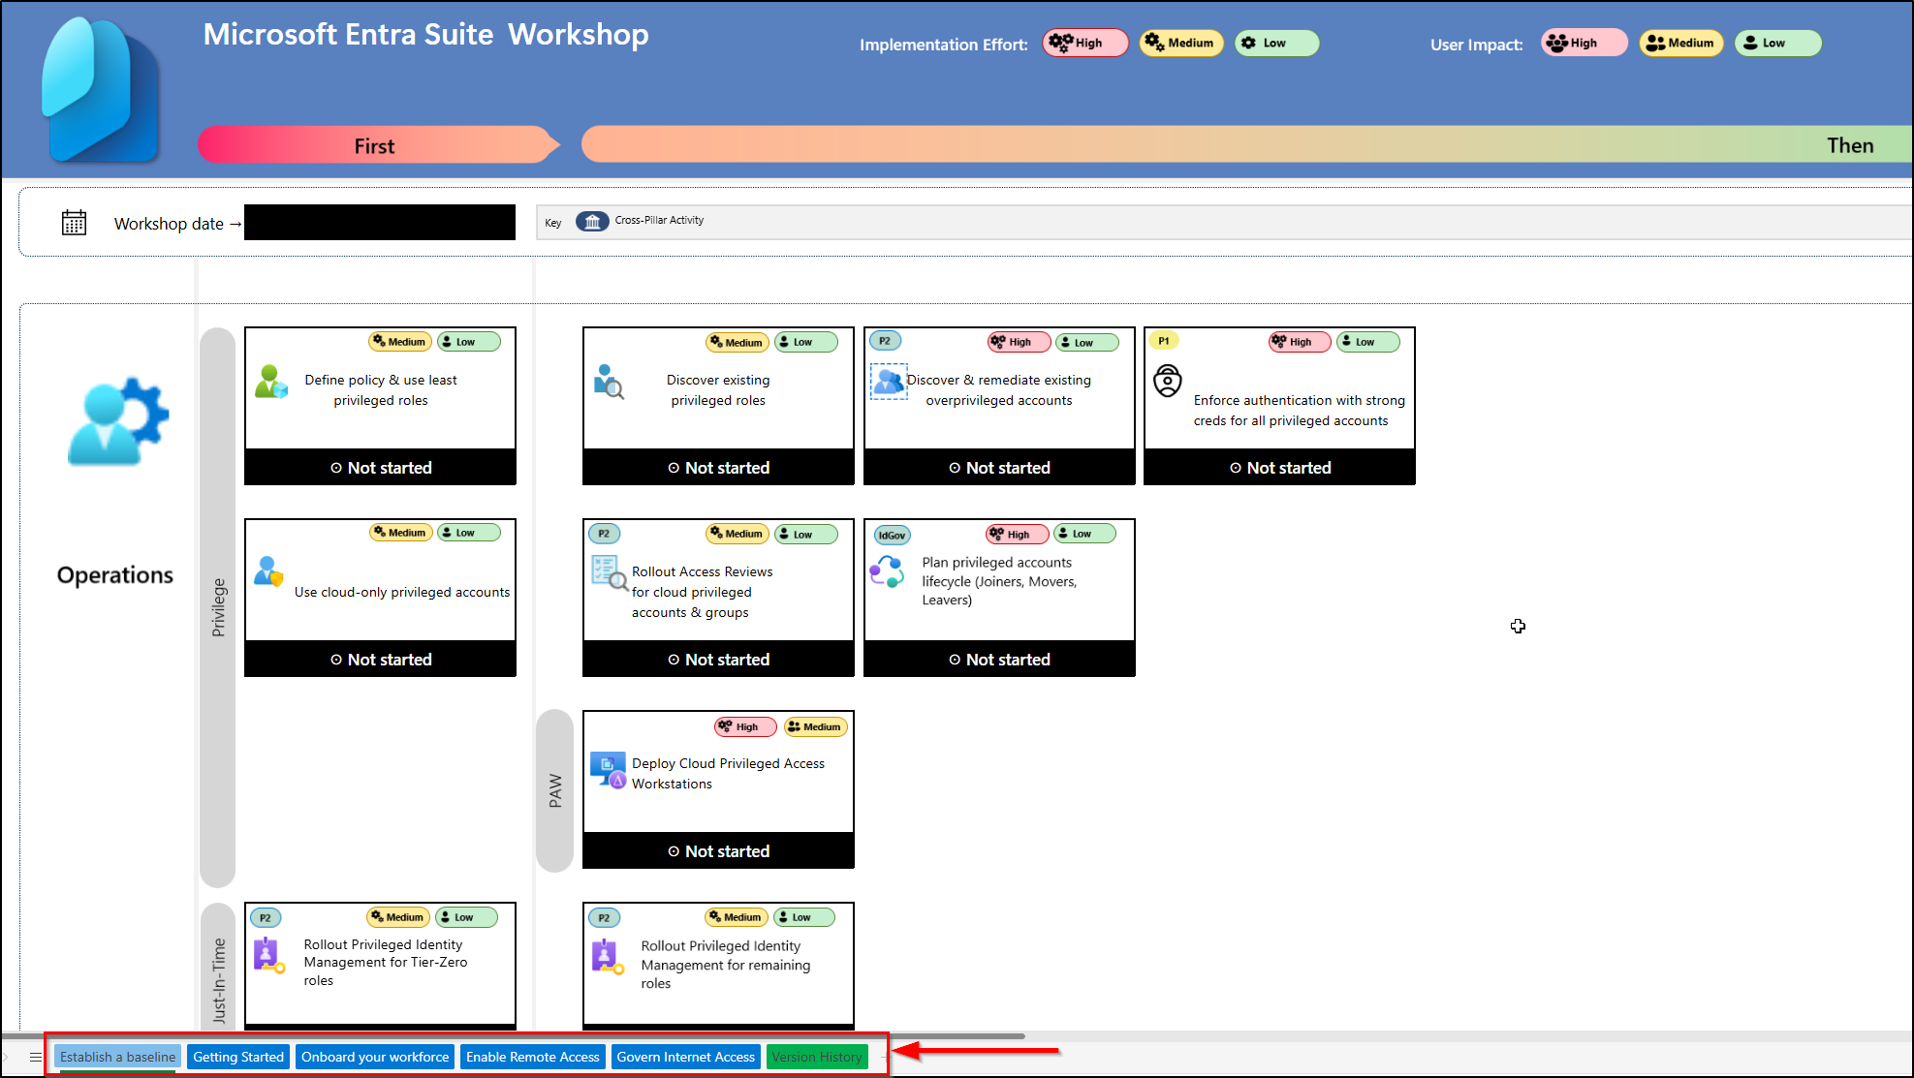Click the calendar icon beside Workshop date
The width and height of the screenshot is (1914, 1078).
point(74,223)
